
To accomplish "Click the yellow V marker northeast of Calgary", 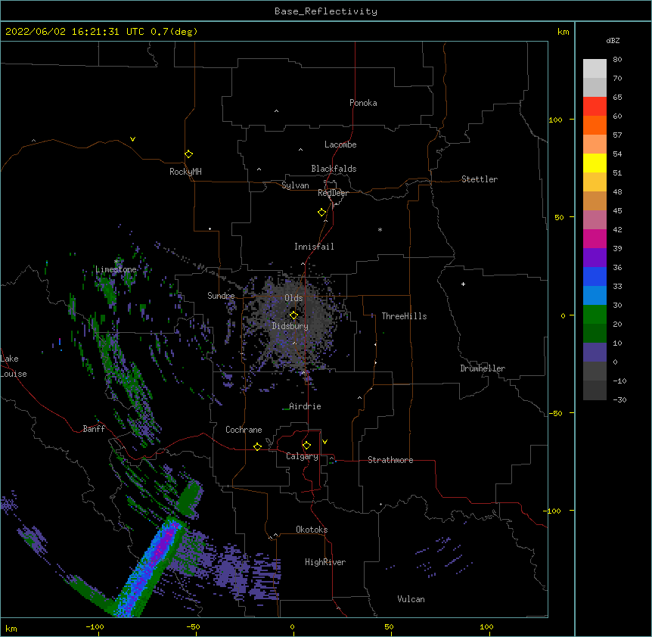I will (x=324, y=442).
